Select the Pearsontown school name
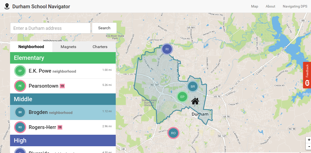The height and width of the screenshot is (153, 311). pyautogui.click(x=44, y=86)
